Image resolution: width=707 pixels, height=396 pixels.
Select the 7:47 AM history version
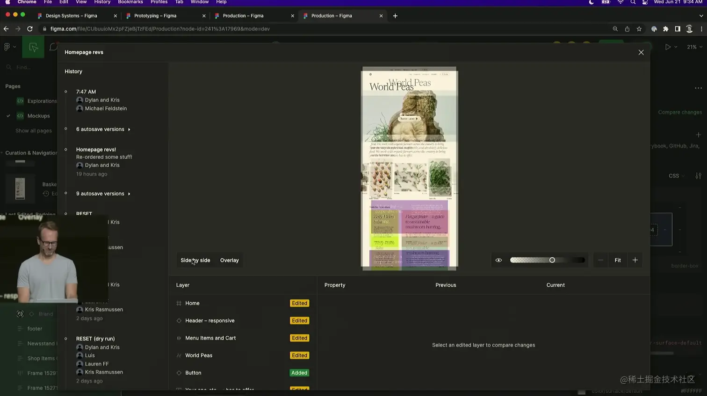point(86,92)
